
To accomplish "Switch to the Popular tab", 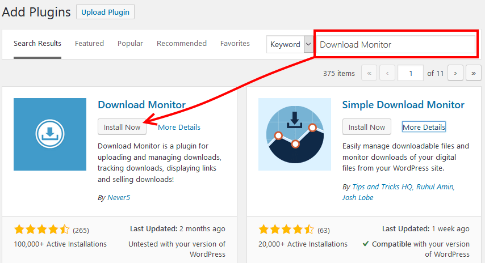I will [x=130, y=44].
